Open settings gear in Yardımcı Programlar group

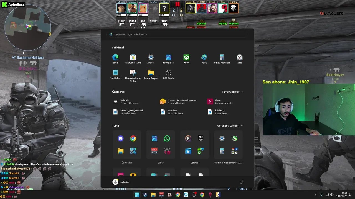pyautogui.click(x=222, y=138)
